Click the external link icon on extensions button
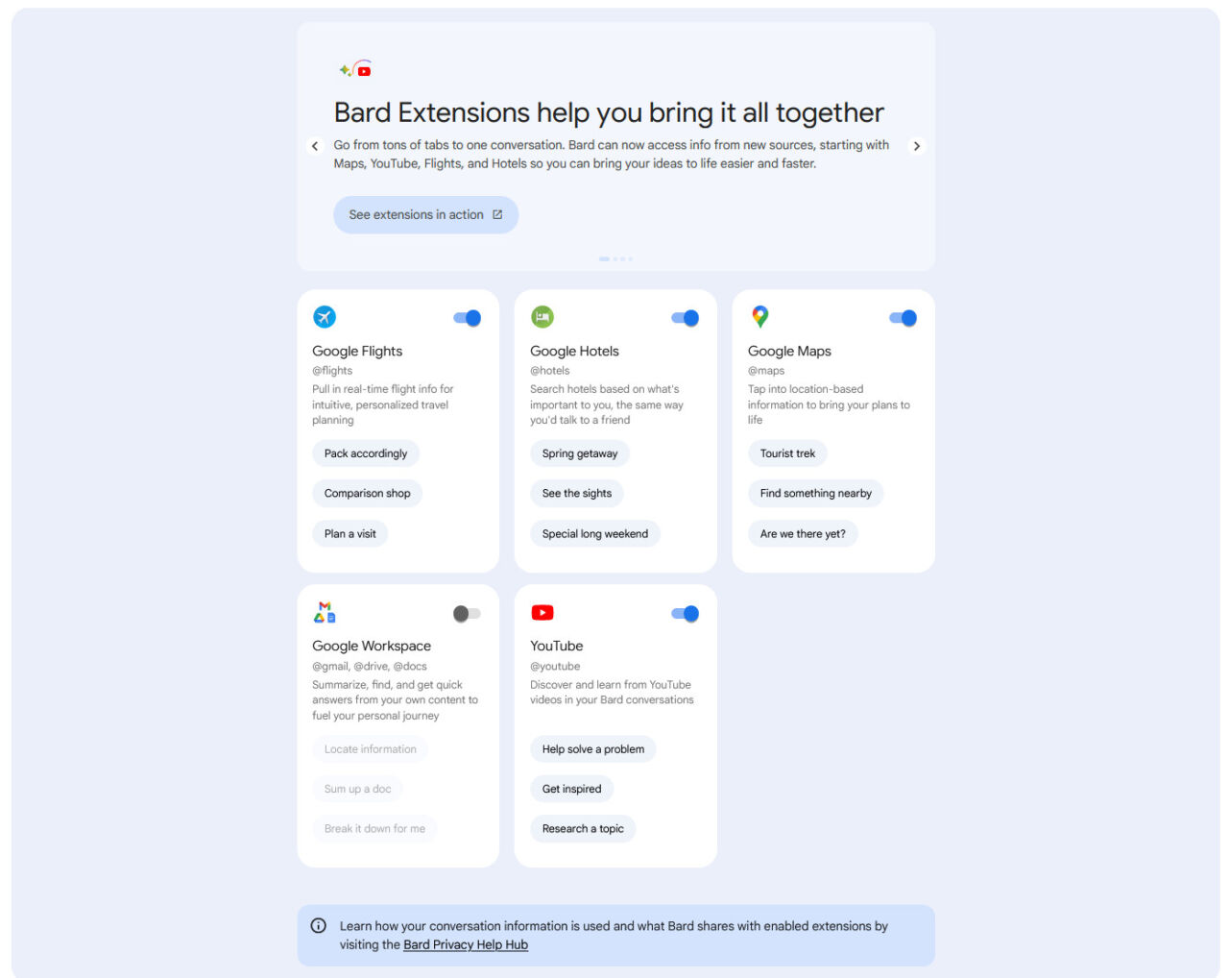Image resolution: width=1229 pixels, height=978 pixels. [497, 214]
